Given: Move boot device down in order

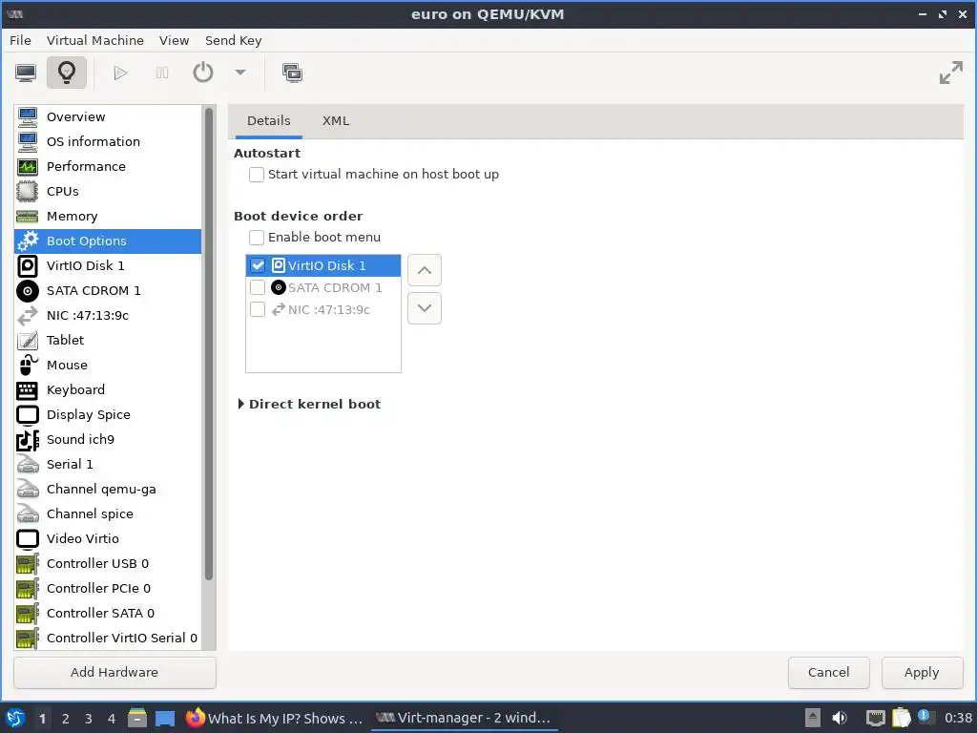Looking at the screenshot, I should click(425, 308).
